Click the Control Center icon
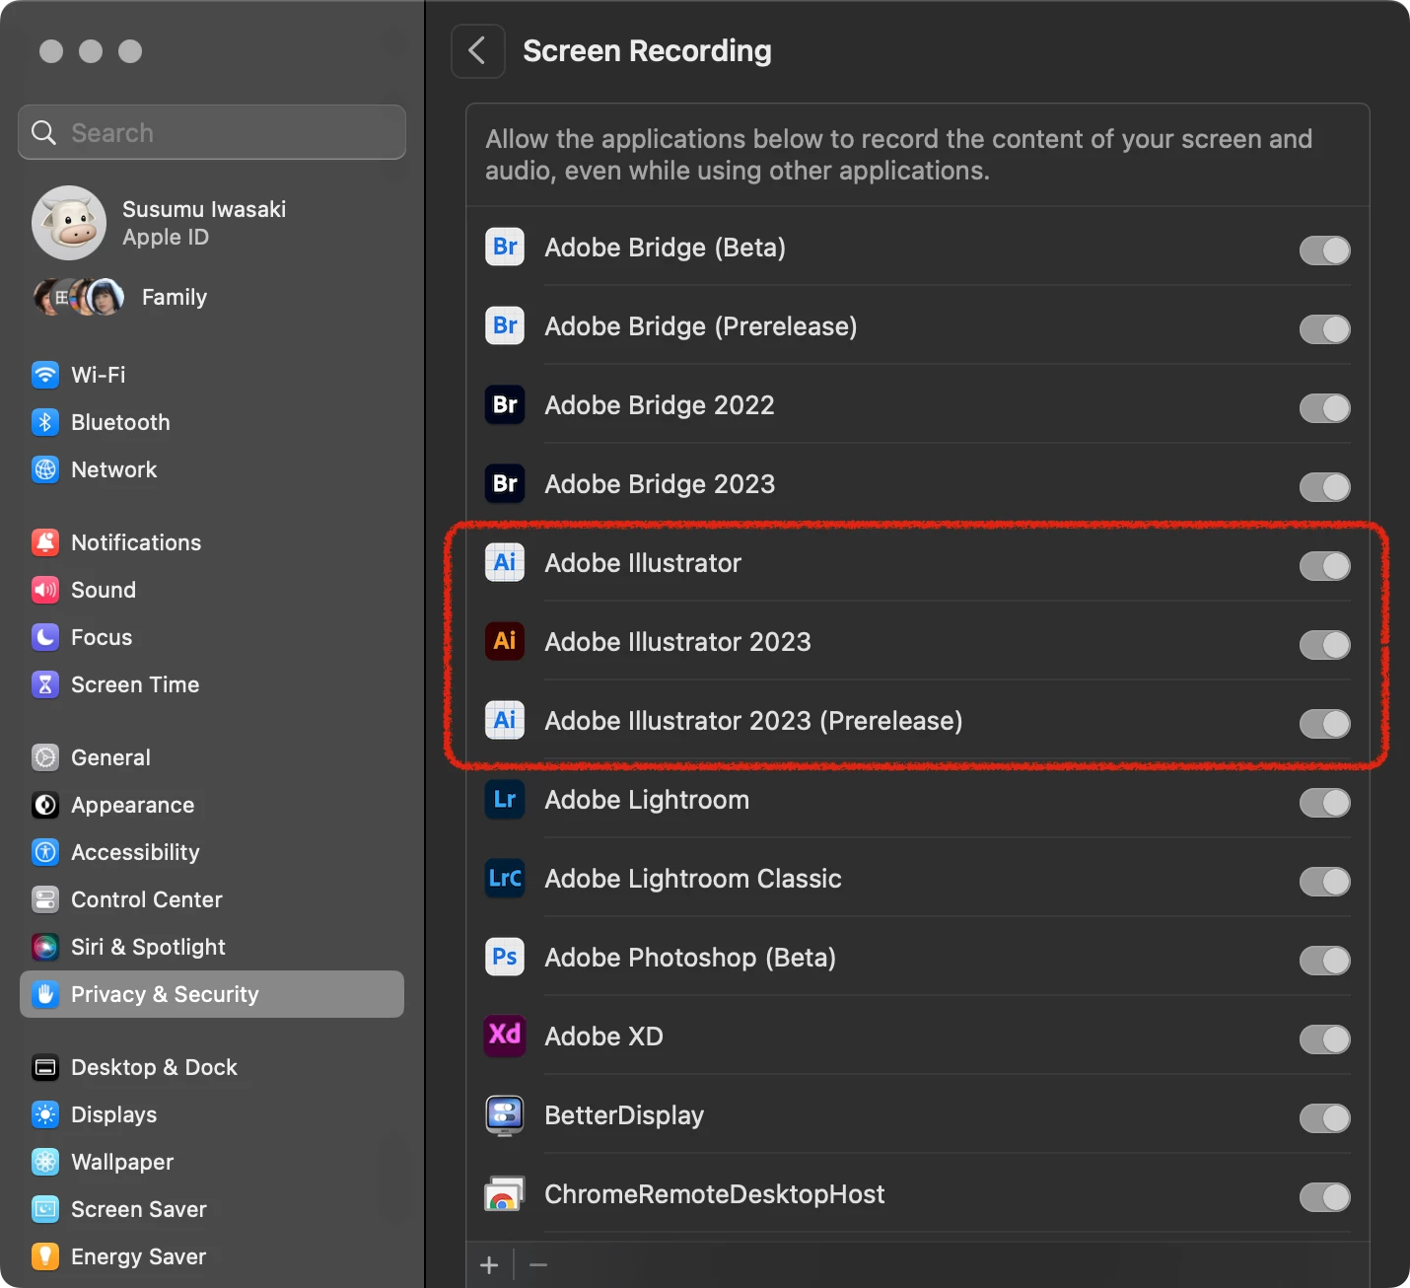 (45, 899)
